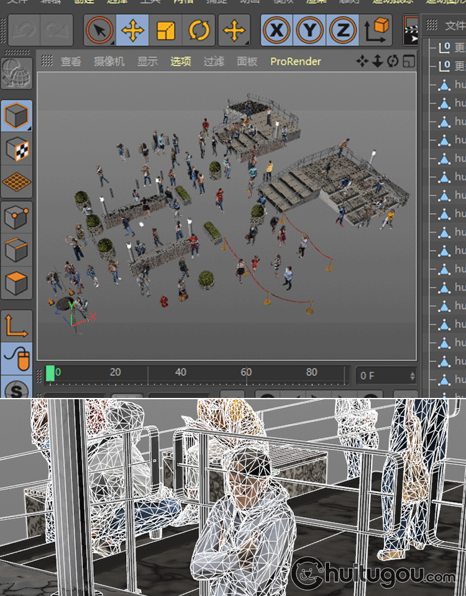The width and height of the screenshot is (466, 596).
Task: Click the Workplane orange grid icon
Action: click(17, 182)
